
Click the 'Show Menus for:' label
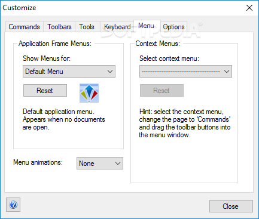(x=47, y=58)
